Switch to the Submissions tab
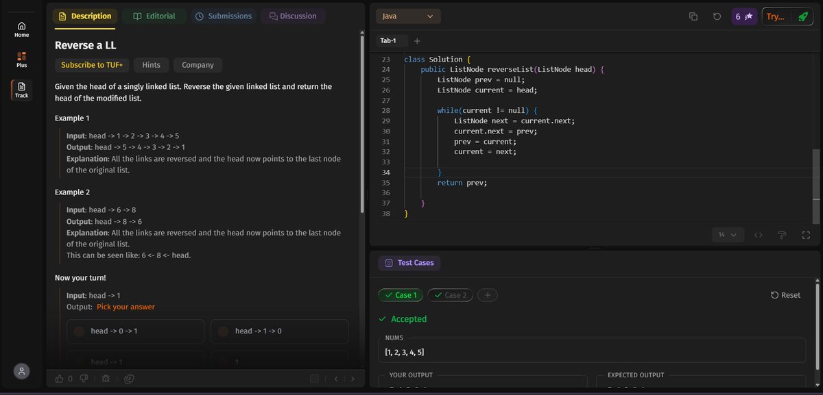Screen dimensions: 823x395 point(224,16)
